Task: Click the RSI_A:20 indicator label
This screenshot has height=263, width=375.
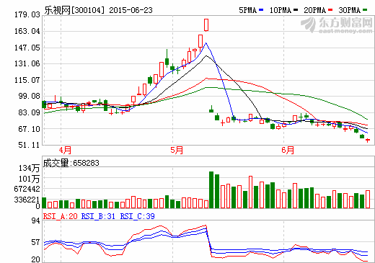Action: pos(61,216)
